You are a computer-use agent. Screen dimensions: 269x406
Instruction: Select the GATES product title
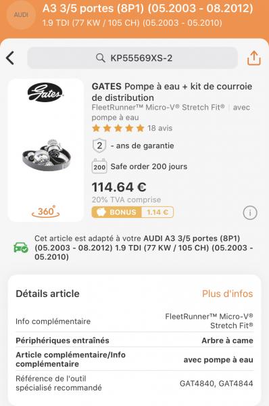(172, 92)
